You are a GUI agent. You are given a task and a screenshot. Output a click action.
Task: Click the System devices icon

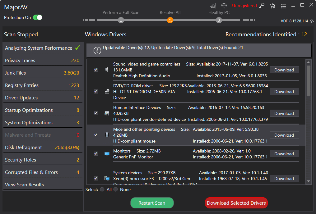pos(107,178)
